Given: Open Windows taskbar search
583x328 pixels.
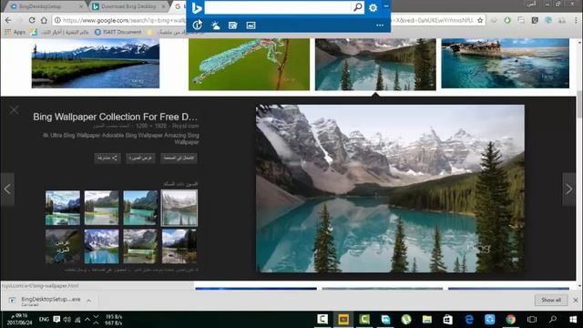Looking at the screenshot, I should (x=553, y=320).
